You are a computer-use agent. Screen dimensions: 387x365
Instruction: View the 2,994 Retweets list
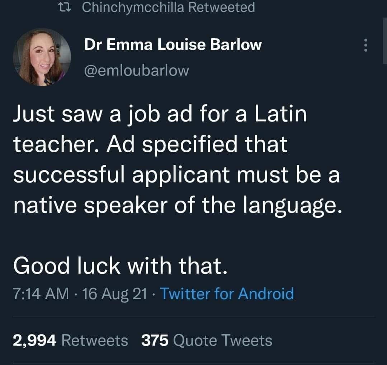(x=70, y=340)
